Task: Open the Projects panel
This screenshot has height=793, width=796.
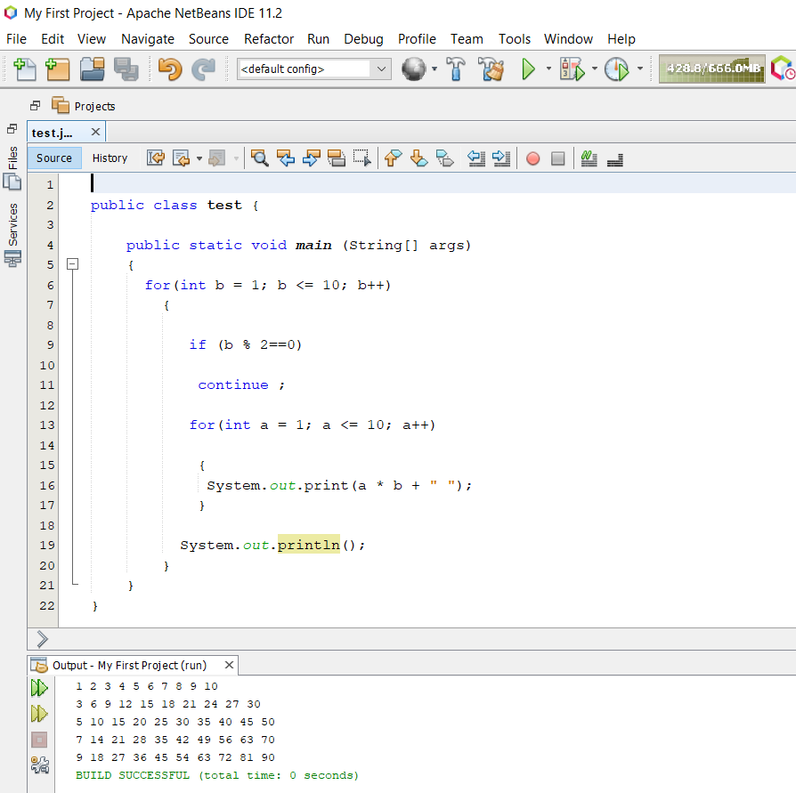Action: pos(84,106)
